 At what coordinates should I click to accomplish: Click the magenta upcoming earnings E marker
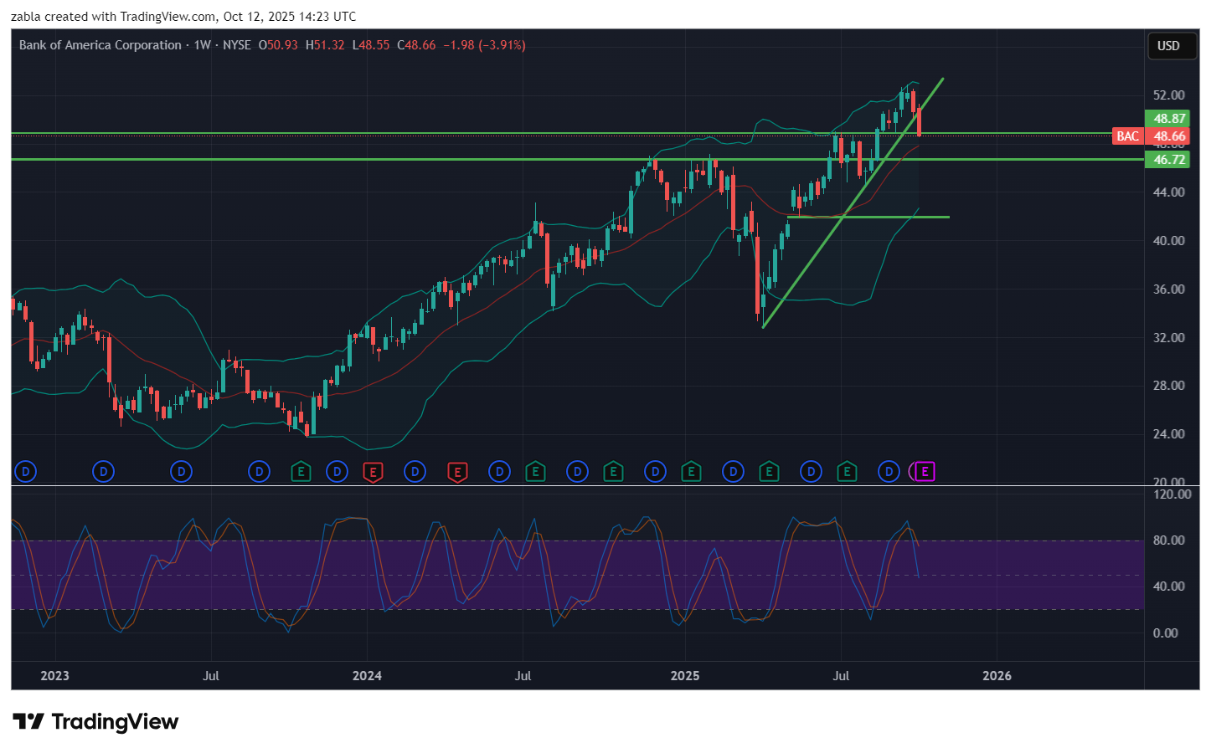(x=925, y=472)
